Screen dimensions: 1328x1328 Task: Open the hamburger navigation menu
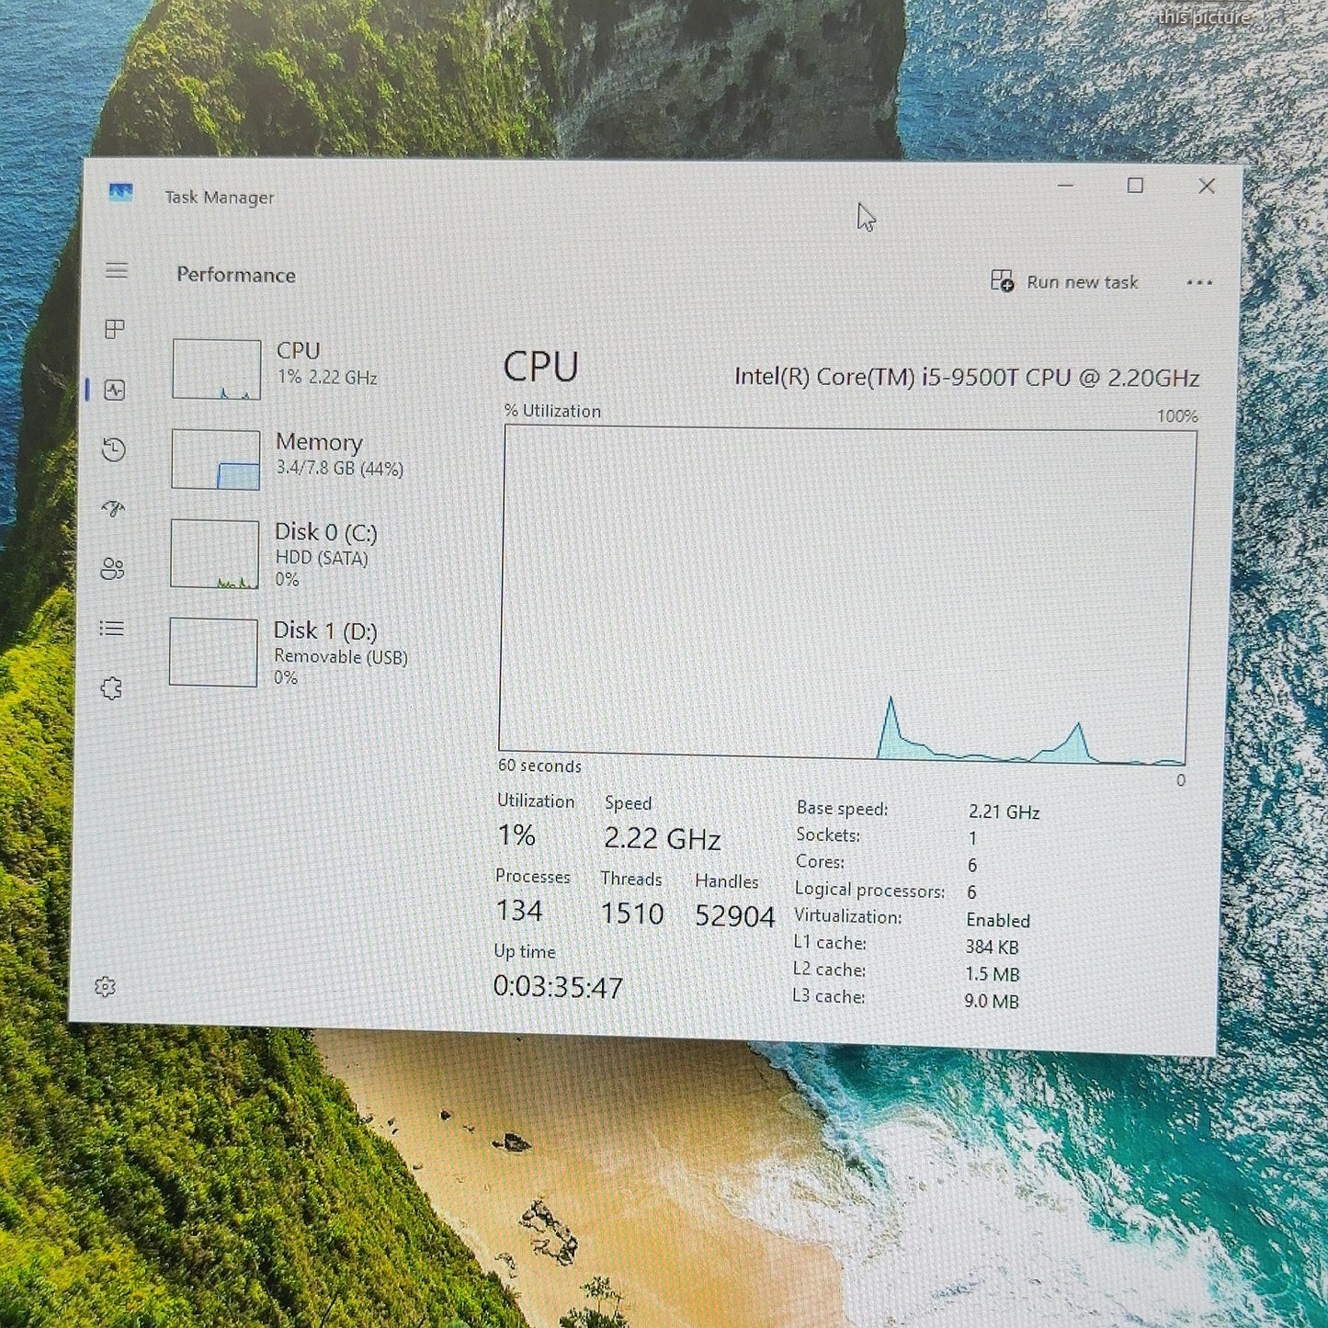pyautogui.click(x=117, y=270)
